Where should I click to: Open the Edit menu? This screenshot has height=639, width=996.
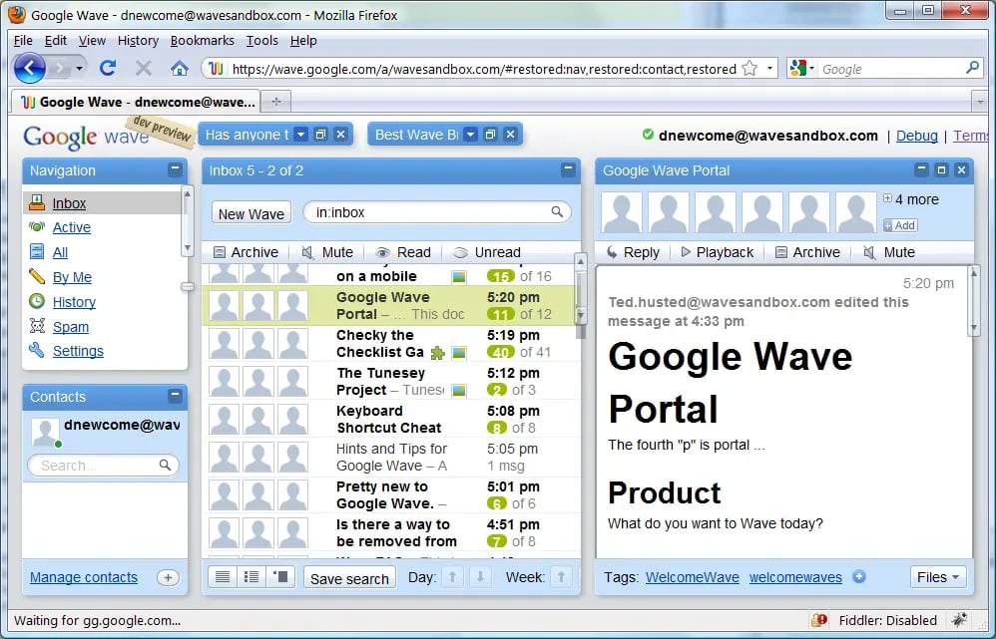(55, 40)
